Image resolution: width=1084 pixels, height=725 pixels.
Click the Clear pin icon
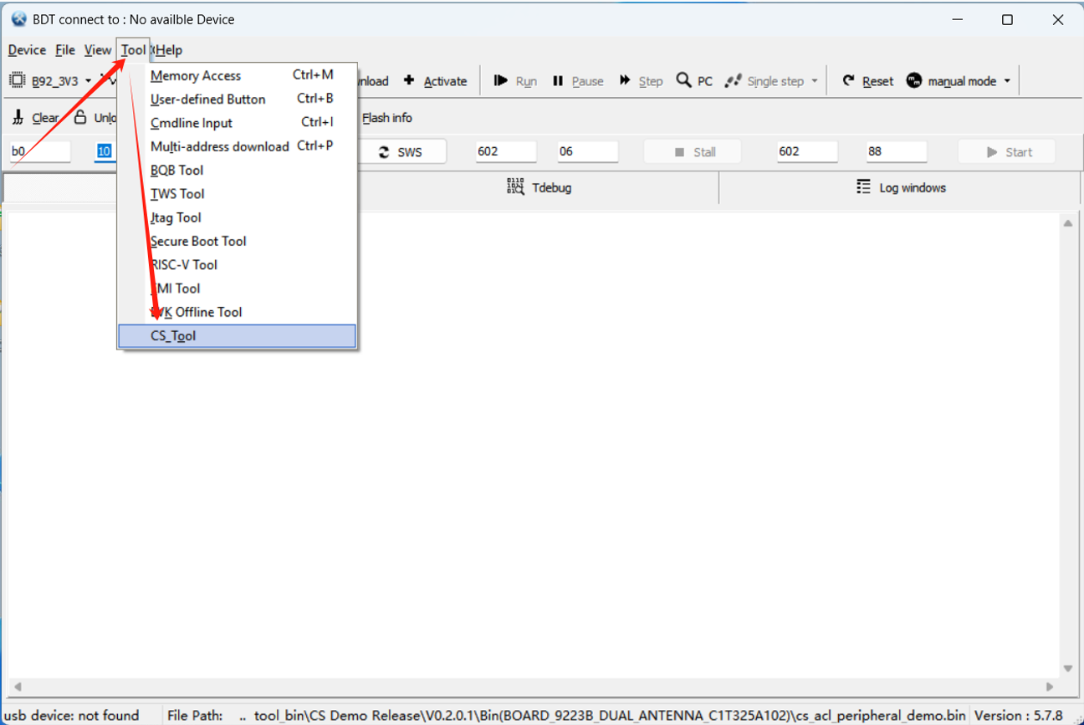click(x=18, y=117)
